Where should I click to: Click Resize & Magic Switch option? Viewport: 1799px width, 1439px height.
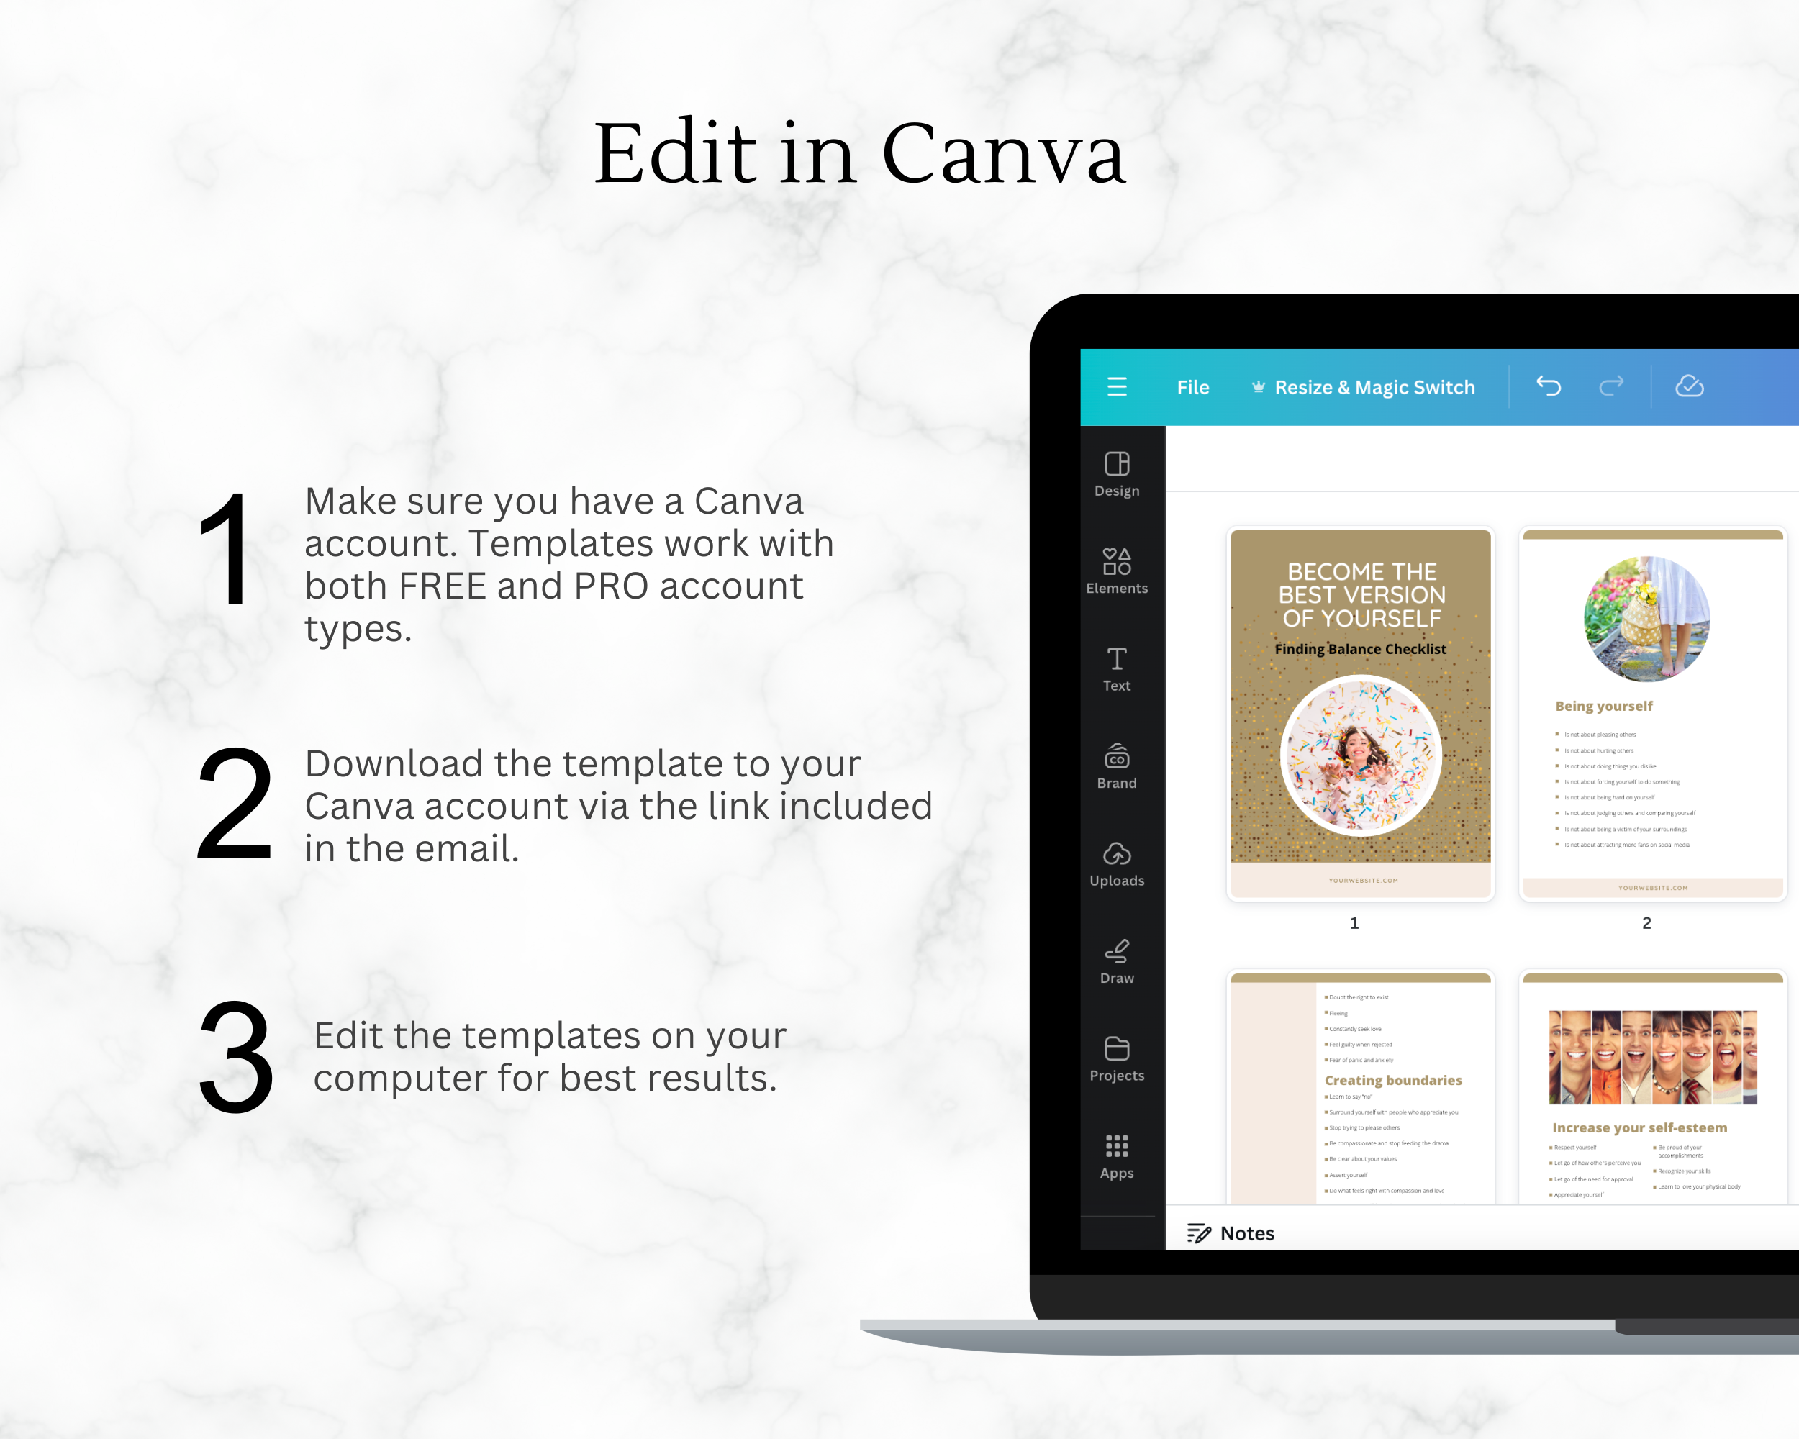[1364, 388]
